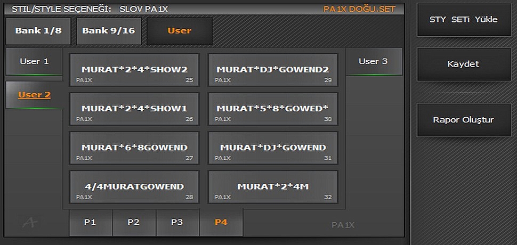Click the Rapor Oluştur button
This screenshot has width=517, height=245.
463,120
